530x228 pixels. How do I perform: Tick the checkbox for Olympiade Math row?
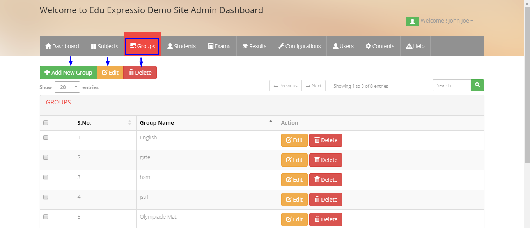point(46,217)
